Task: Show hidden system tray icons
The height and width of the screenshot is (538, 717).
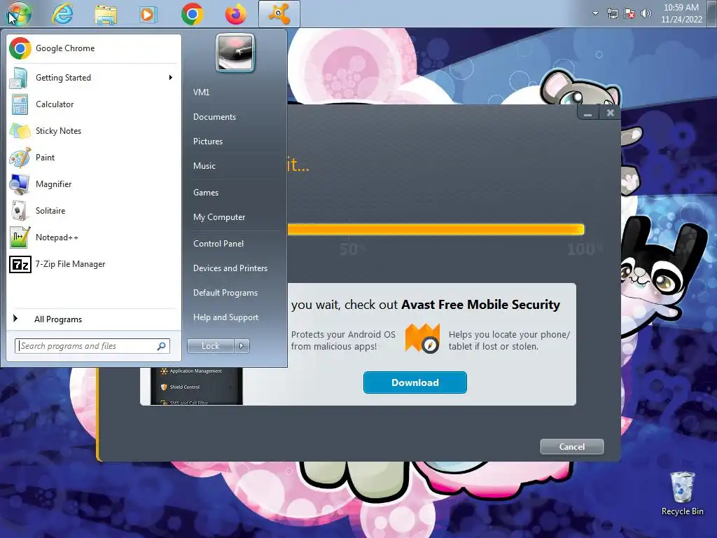Action: click(x=595, y=13)
